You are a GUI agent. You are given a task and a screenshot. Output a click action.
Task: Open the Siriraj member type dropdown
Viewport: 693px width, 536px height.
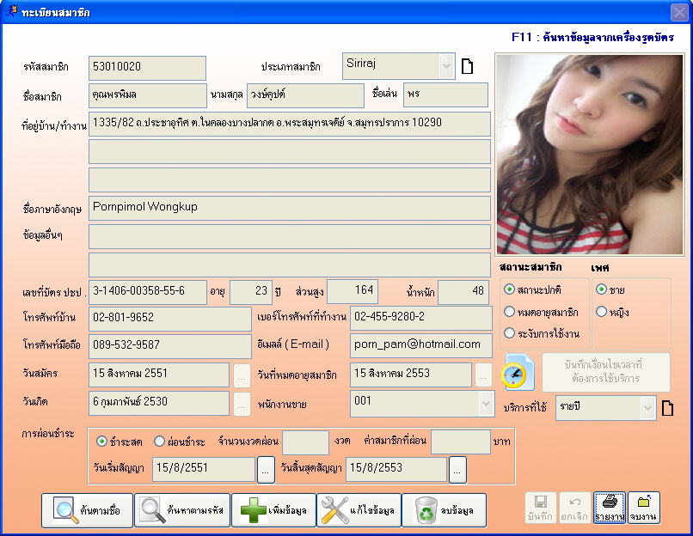(x=446, y=66)
